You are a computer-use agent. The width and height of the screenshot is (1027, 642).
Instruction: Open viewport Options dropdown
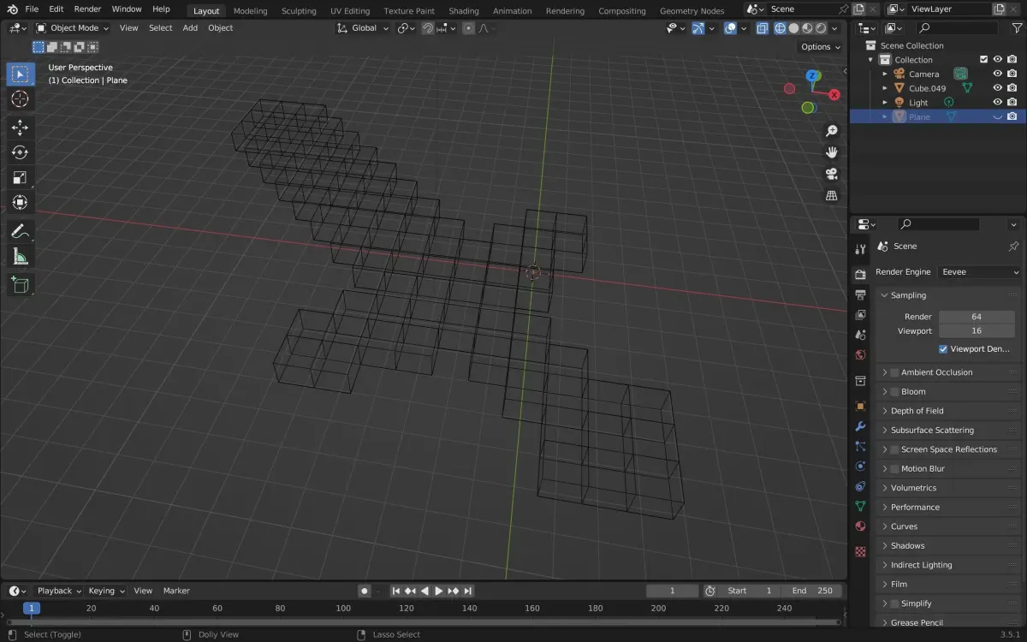820,47
